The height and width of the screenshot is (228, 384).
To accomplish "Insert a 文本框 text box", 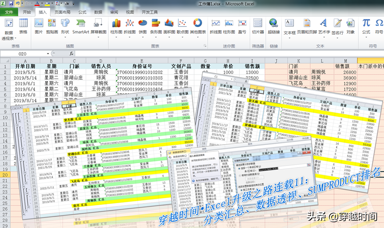I will (289, 28).
